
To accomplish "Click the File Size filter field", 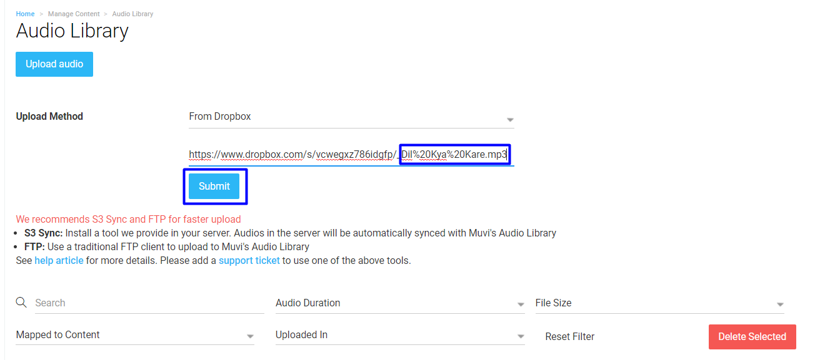I will point(659,303).
